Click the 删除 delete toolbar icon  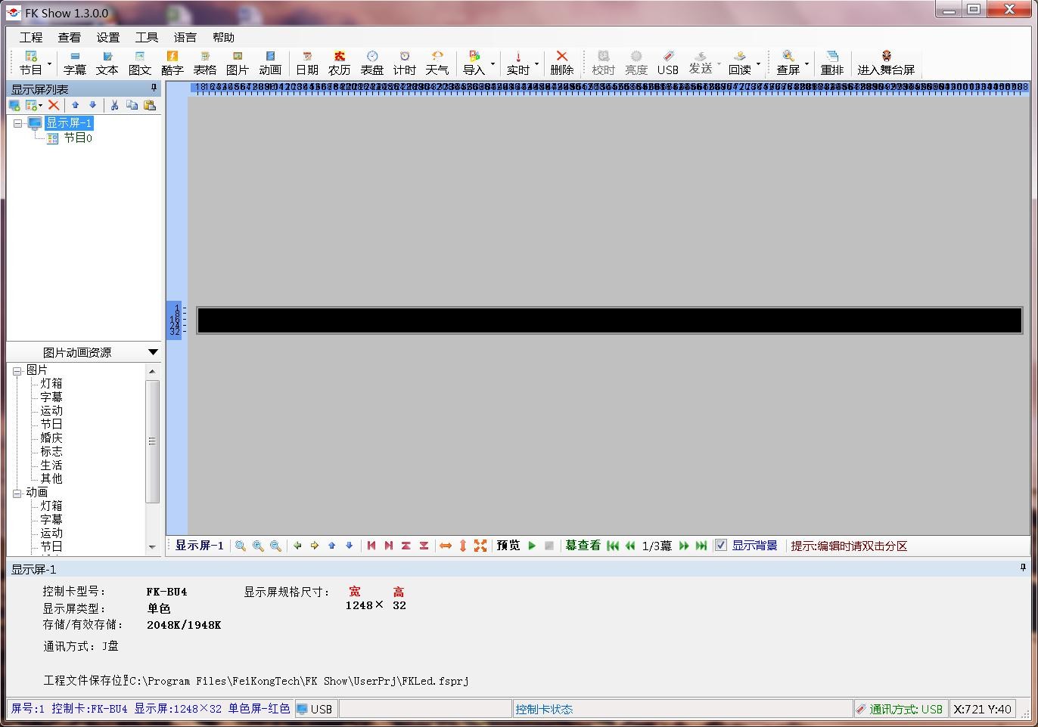pos(561,63)
